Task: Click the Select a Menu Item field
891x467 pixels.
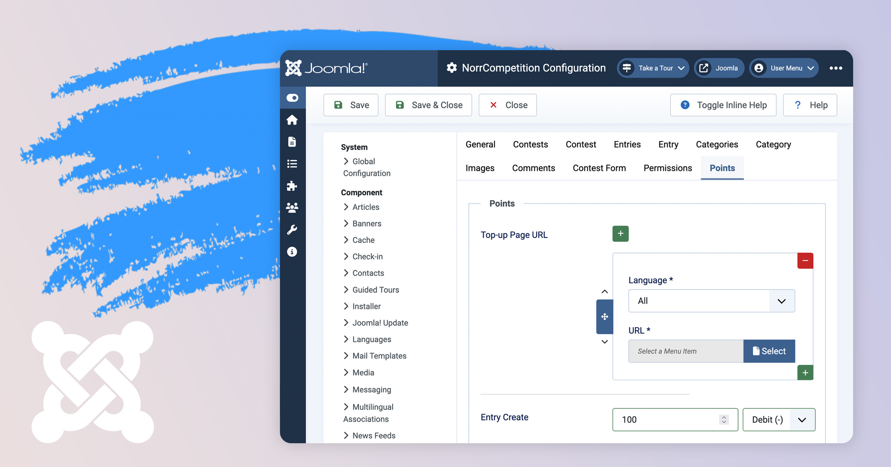Action: click(x=686, y=351)
